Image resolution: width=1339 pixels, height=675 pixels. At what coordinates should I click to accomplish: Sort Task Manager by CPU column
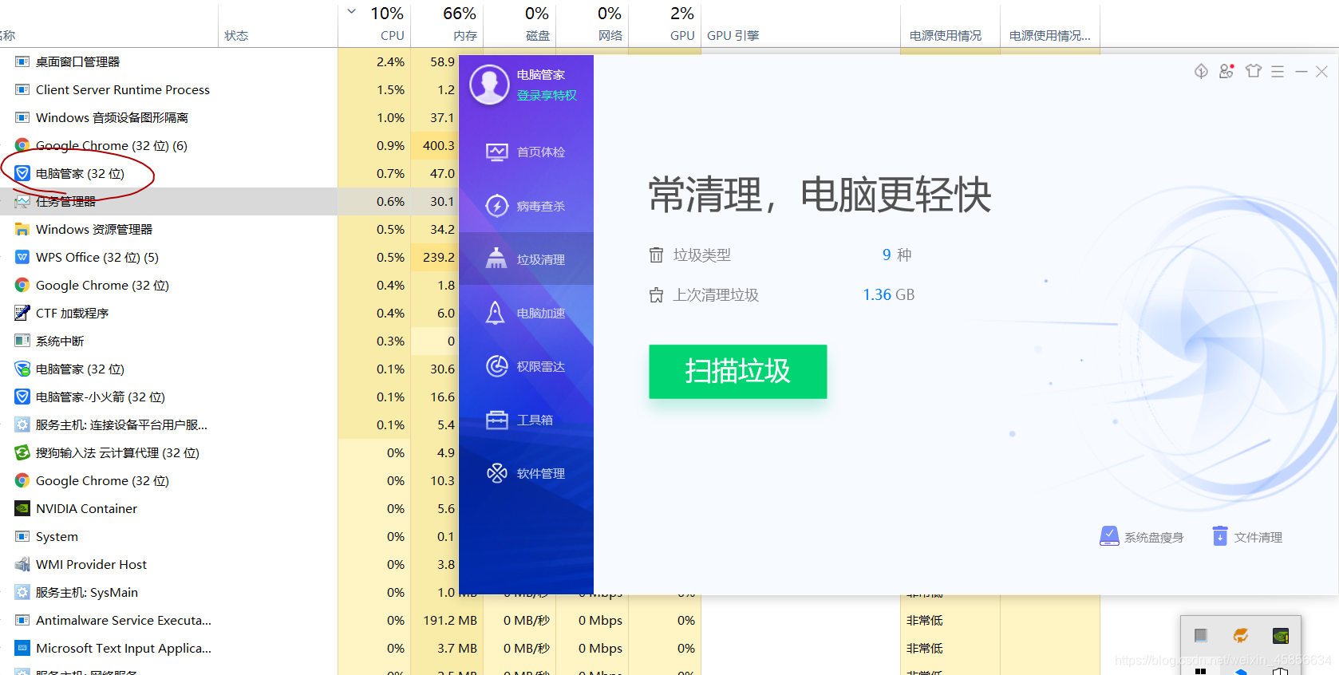click(375, 24)
